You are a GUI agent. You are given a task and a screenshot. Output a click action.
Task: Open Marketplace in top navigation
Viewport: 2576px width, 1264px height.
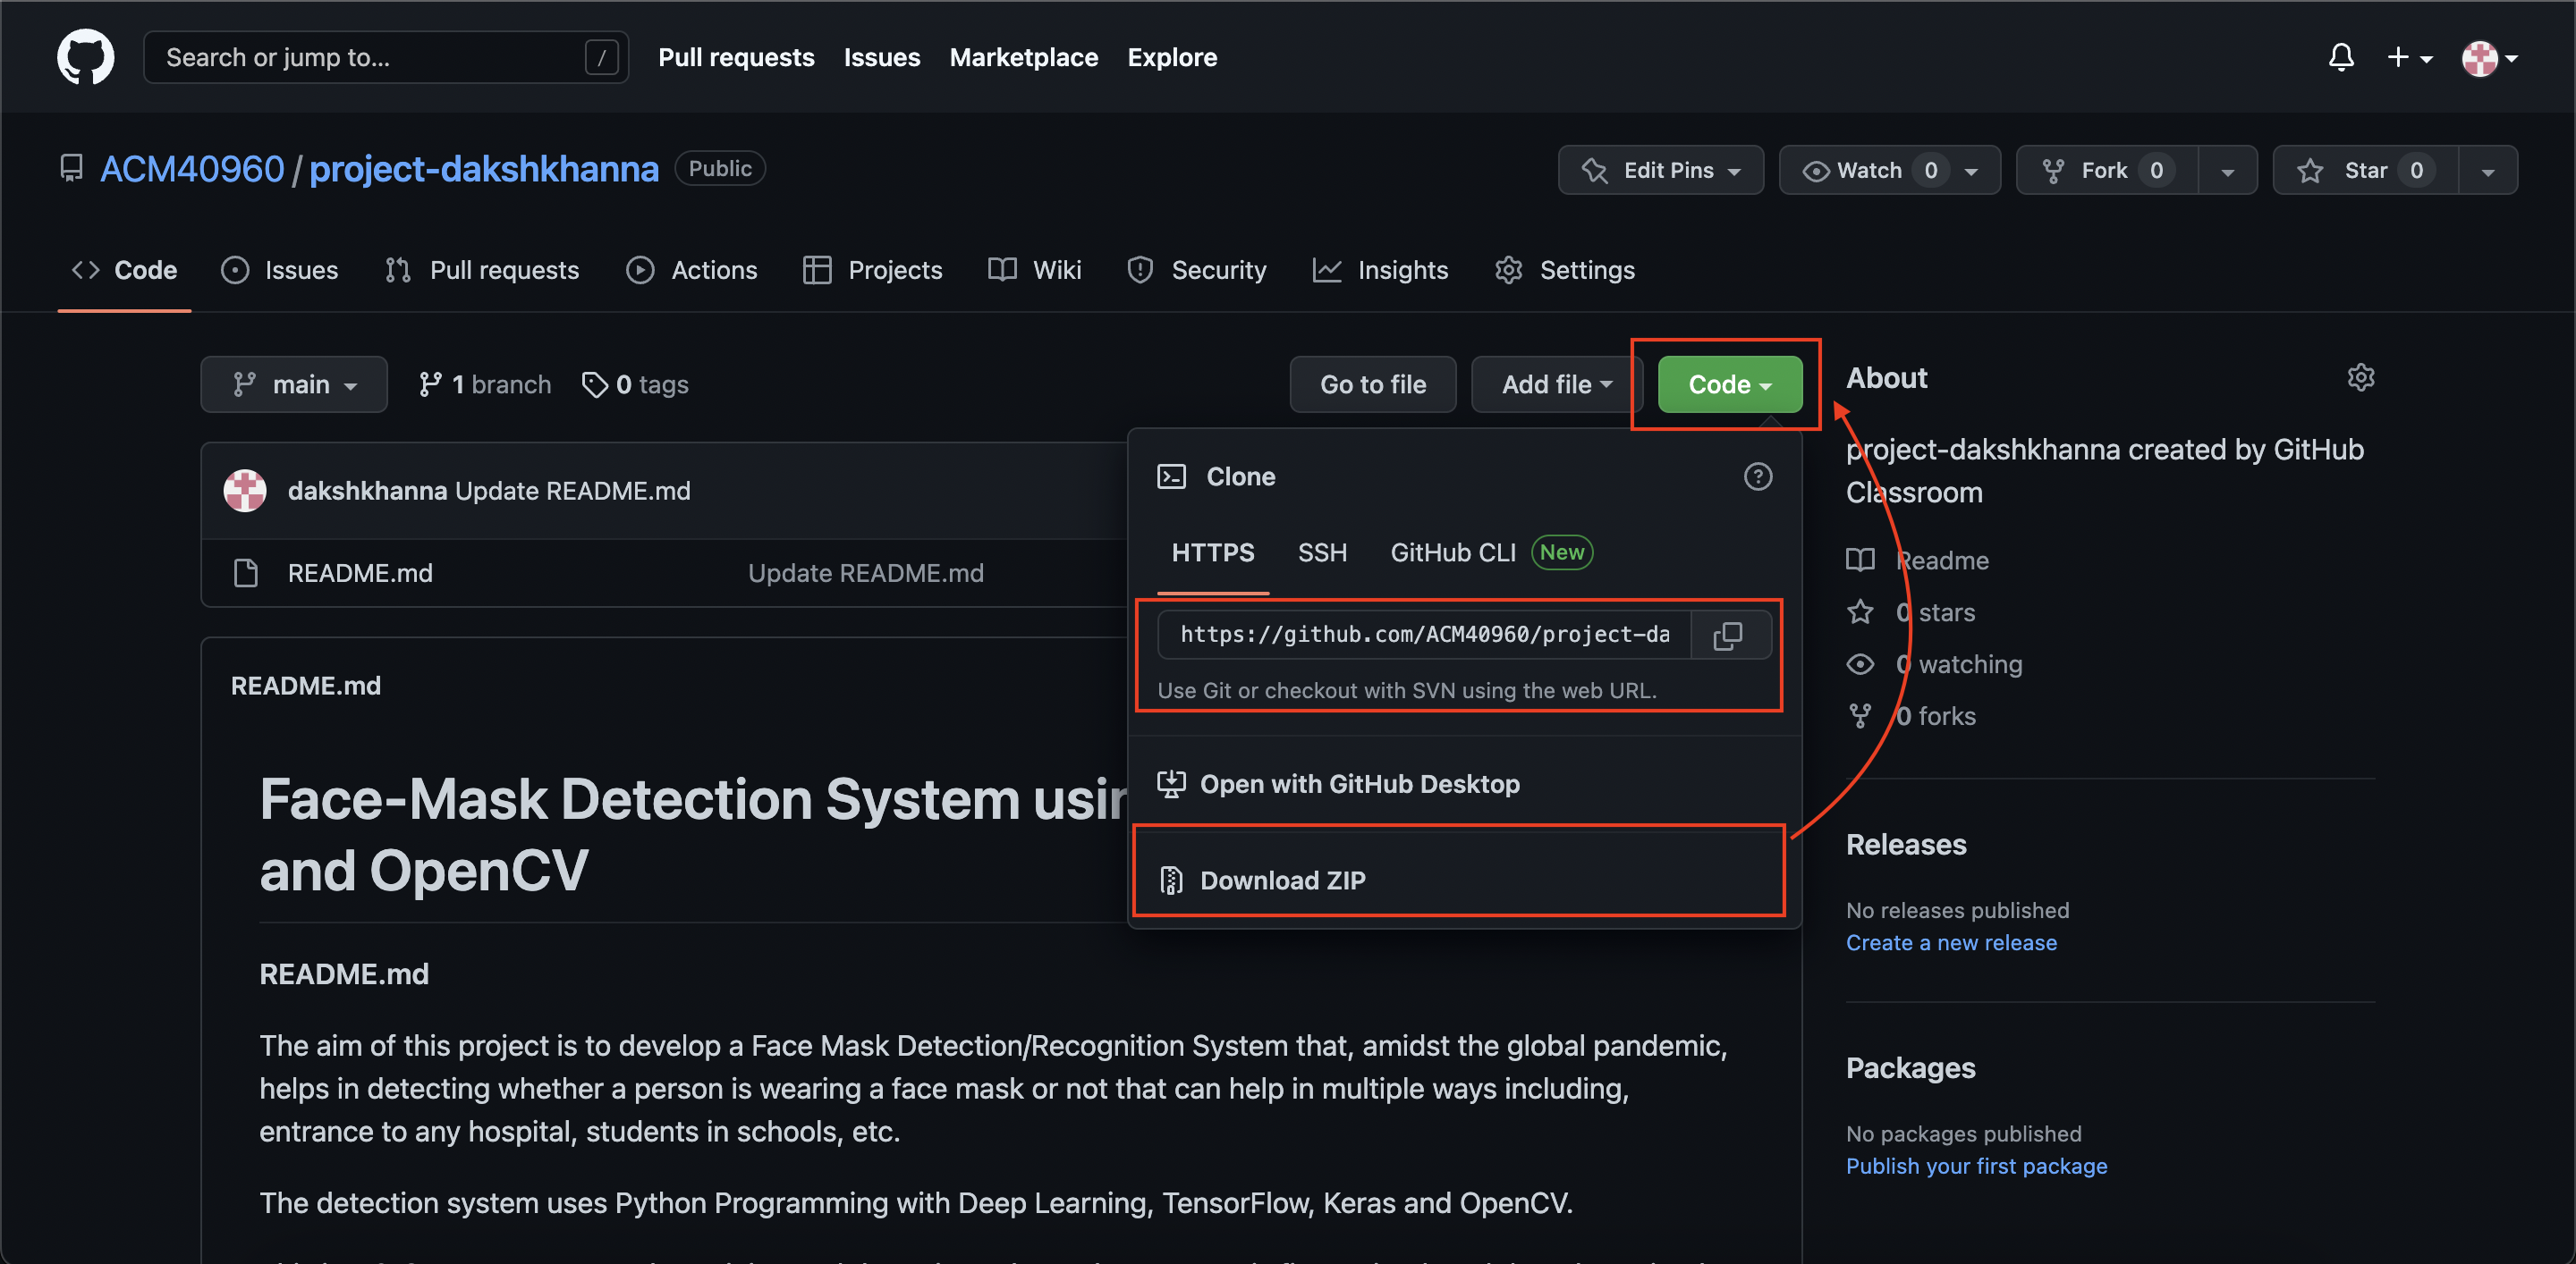[x=1023, y=57]
